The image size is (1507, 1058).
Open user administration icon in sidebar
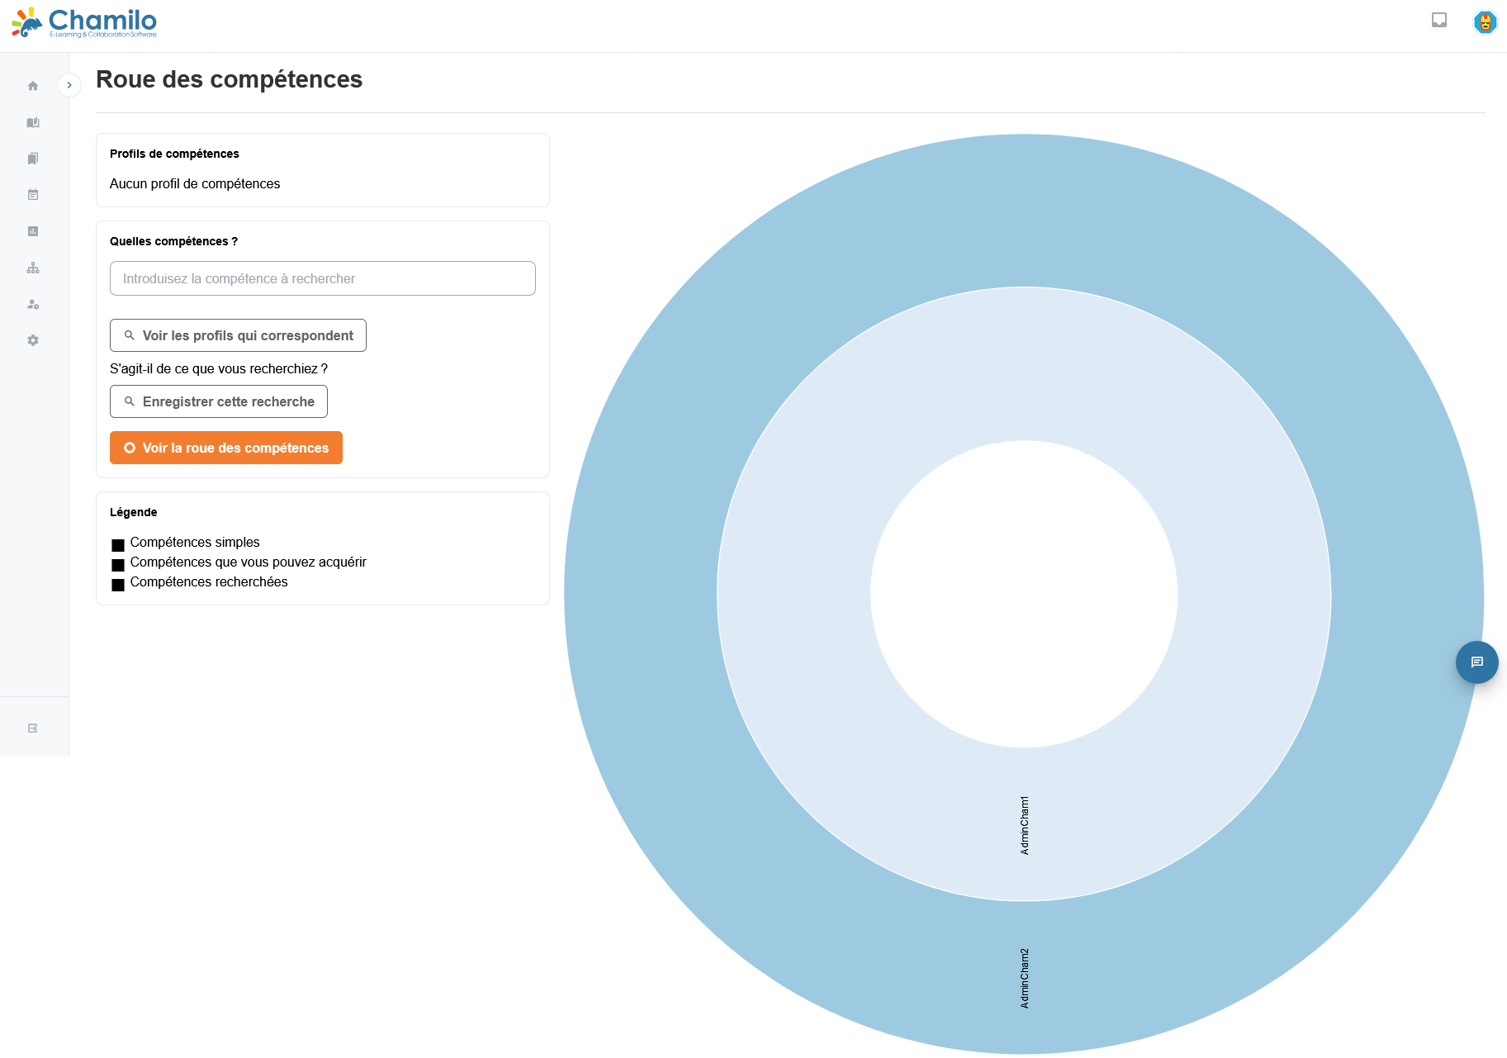[x=33, y=304]
